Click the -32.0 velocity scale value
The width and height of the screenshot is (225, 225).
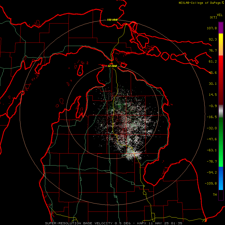point(212,128)
